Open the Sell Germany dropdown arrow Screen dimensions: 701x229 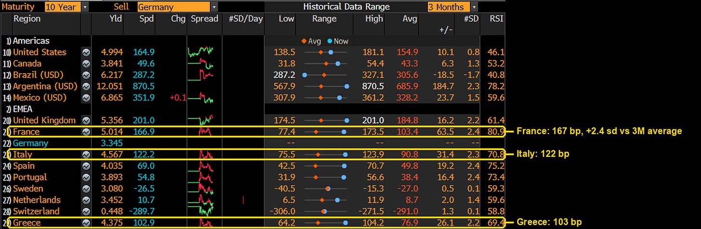coord(214,7)
